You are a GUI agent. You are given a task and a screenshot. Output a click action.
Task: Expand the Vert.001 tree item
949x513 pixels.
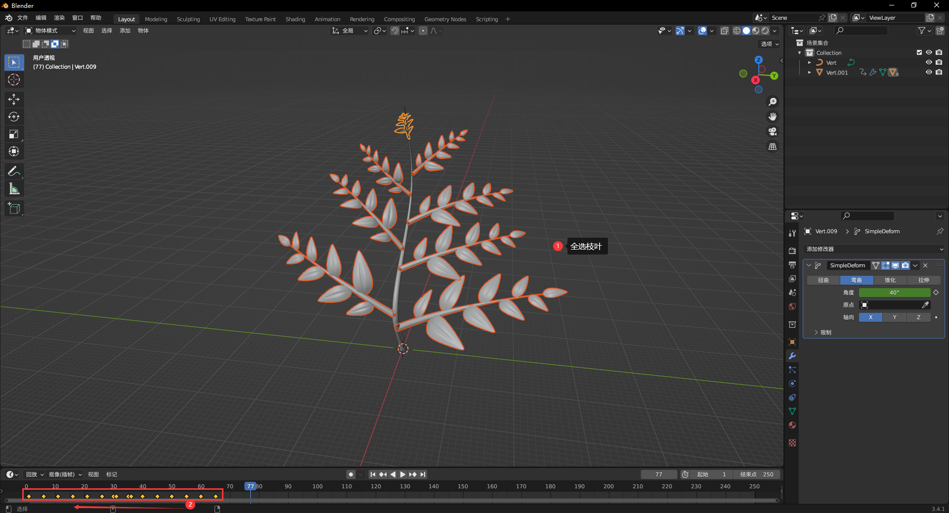(809, 73)
